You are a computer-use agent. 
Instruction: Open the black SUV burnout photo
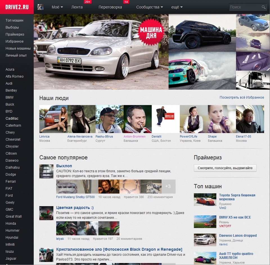tap(202, 33)
